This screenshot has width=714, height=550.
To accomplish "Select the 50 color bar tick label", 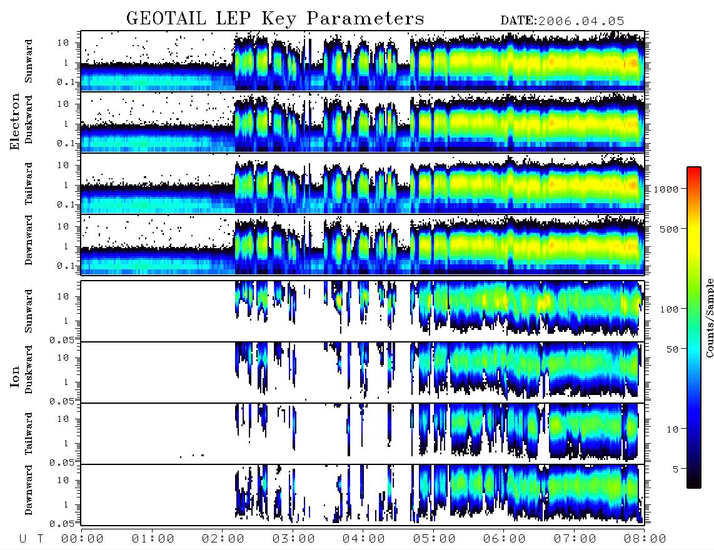I will [672, 349].
